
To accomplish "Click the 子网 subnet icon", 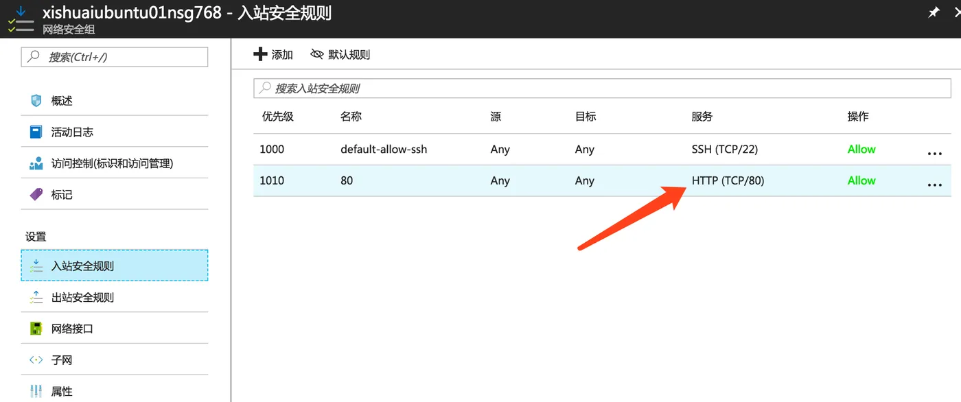I will 36,360.
